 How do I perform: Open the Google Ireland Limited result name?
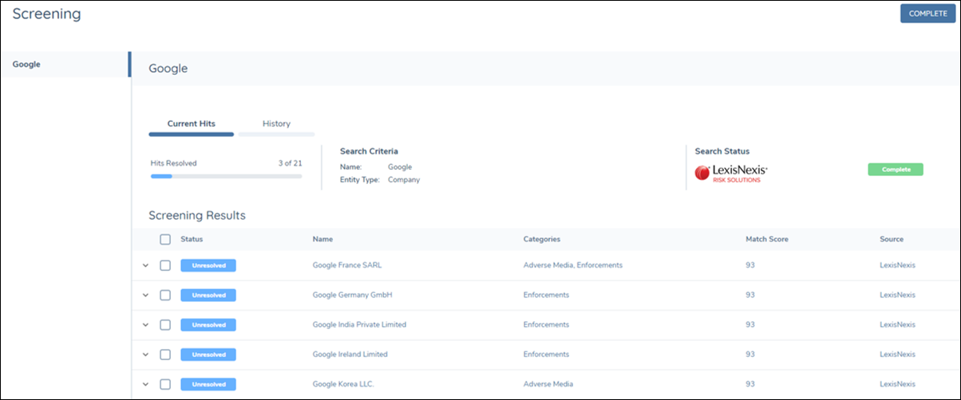tap(350, 355)
